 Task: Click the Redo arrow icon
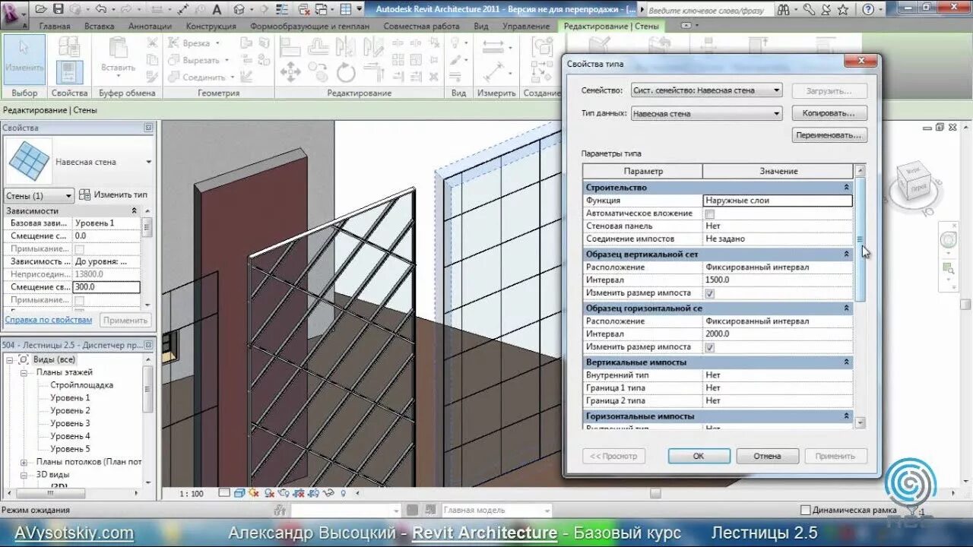pyautogui.click(x=127, y=9)
